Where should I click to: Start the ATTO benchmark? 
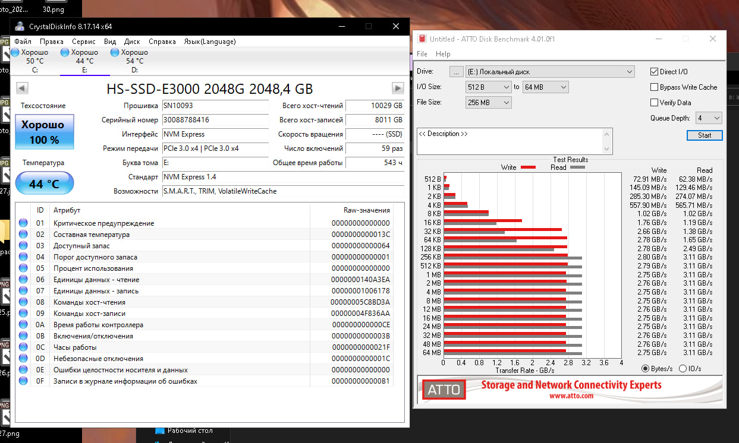pos(705,135)
